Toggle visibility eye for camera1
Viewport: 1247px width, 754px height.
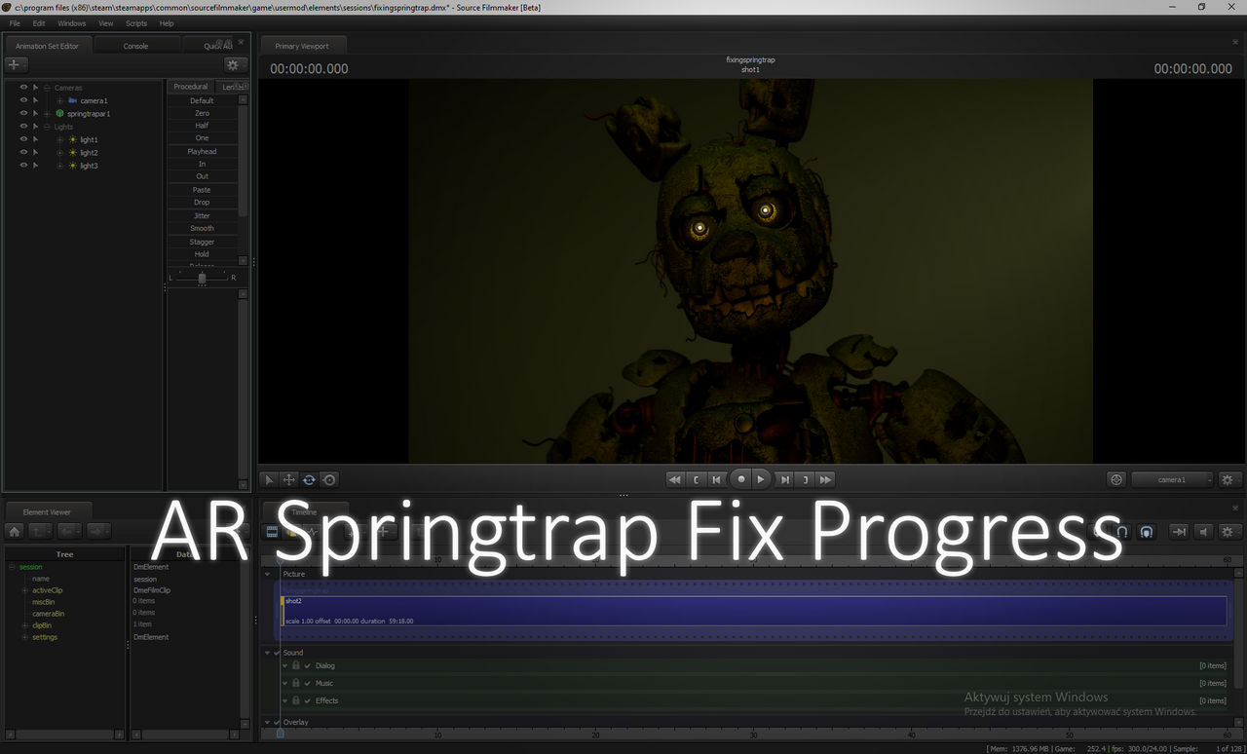click(x=23, y=100)
